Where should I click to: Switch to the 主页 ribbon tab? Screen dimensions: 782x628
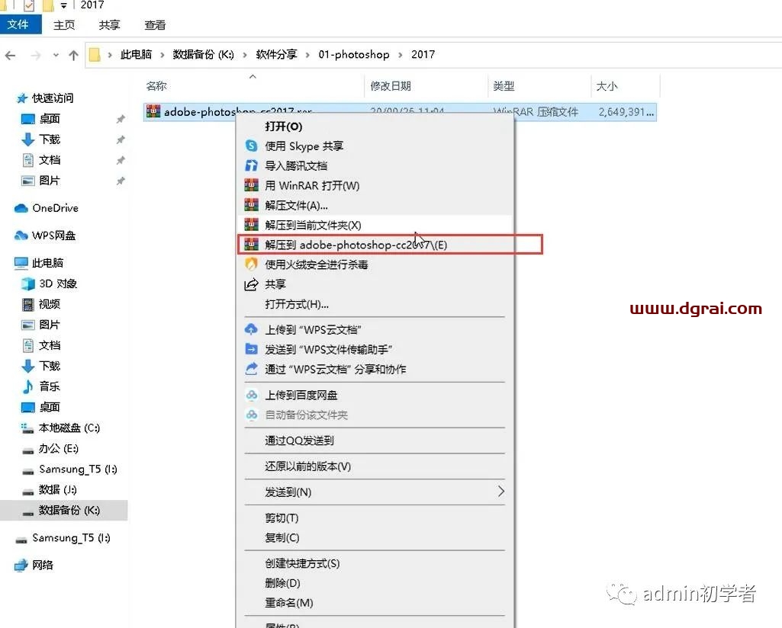(64, 25)
